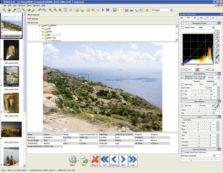Open the view mode icon dropdown arrow
Image resolution: width=223 pixels, height=173 pixels.
click(118, 10)
